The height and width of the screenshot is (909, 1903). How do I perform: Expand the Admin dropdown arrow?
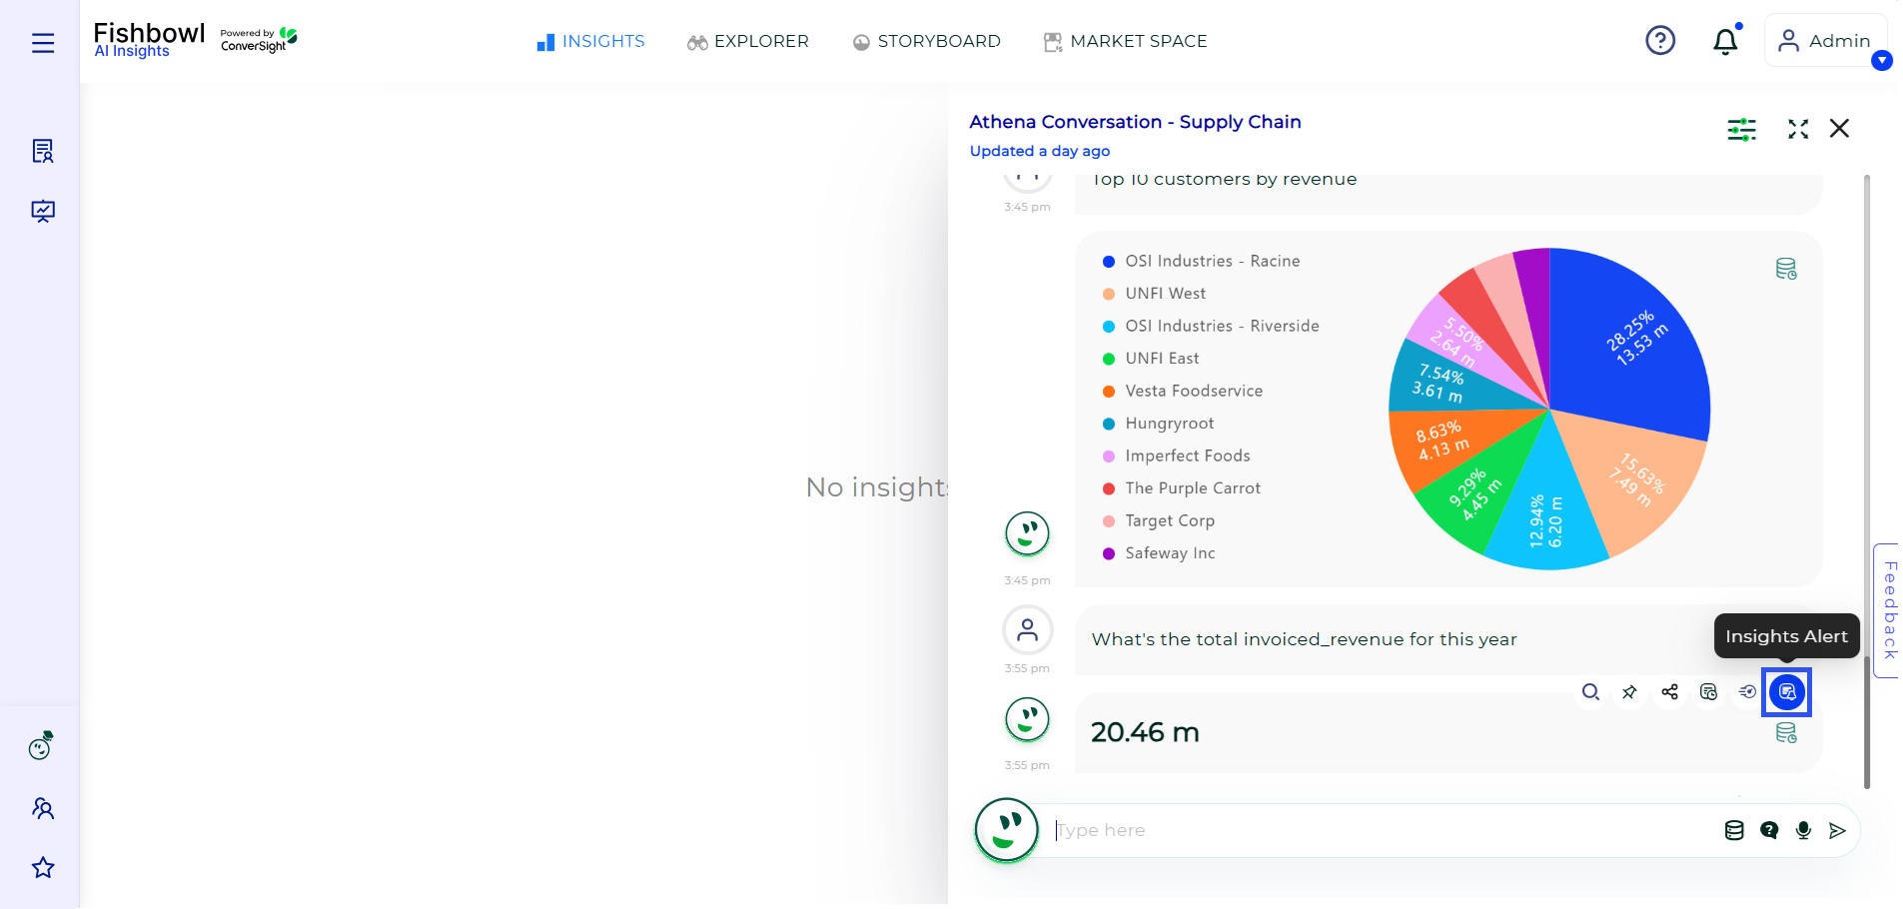tap(1882, 61)
